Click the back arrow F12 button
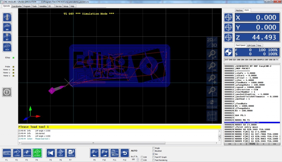Image resolution: width=282 pixels, height=162 pixels. [125, 153]
